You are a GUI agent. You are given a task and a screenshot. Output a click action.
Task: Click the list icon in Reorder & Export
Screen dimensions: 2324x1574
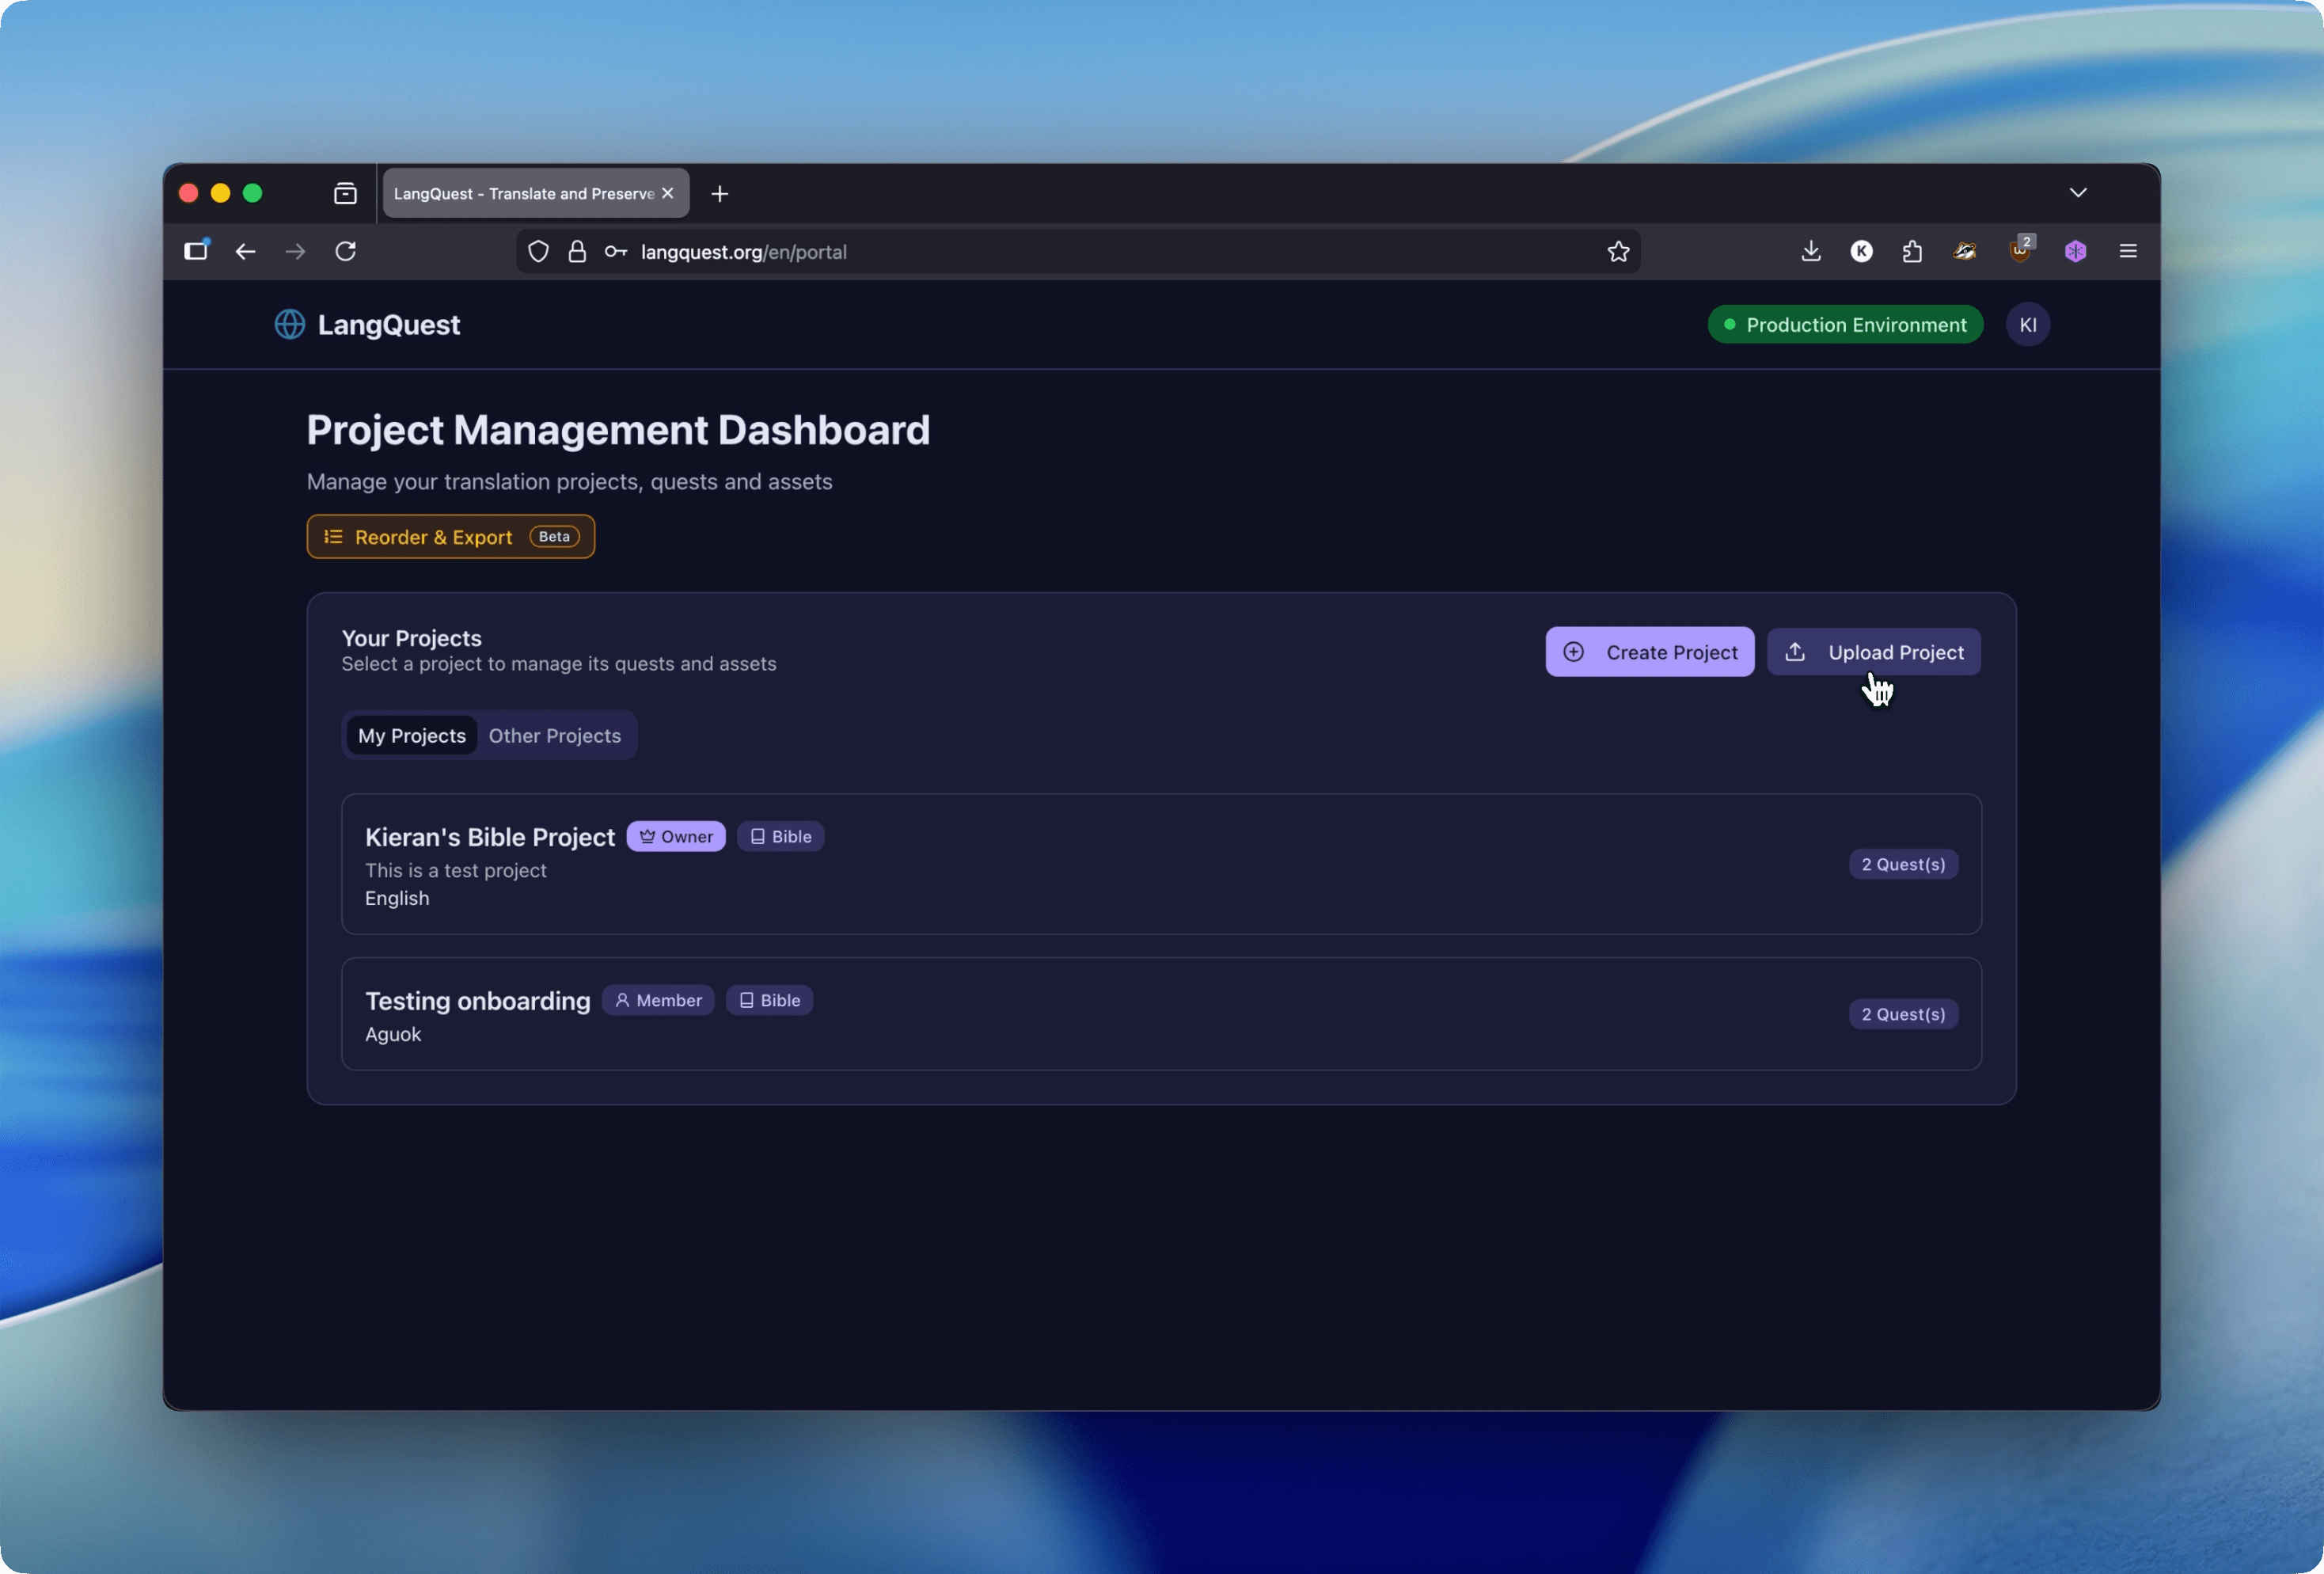333,537
